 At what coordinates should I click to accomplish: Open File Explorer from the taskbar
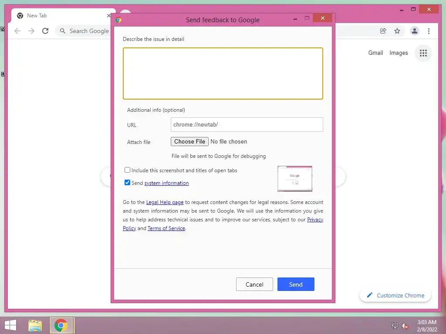35,325
